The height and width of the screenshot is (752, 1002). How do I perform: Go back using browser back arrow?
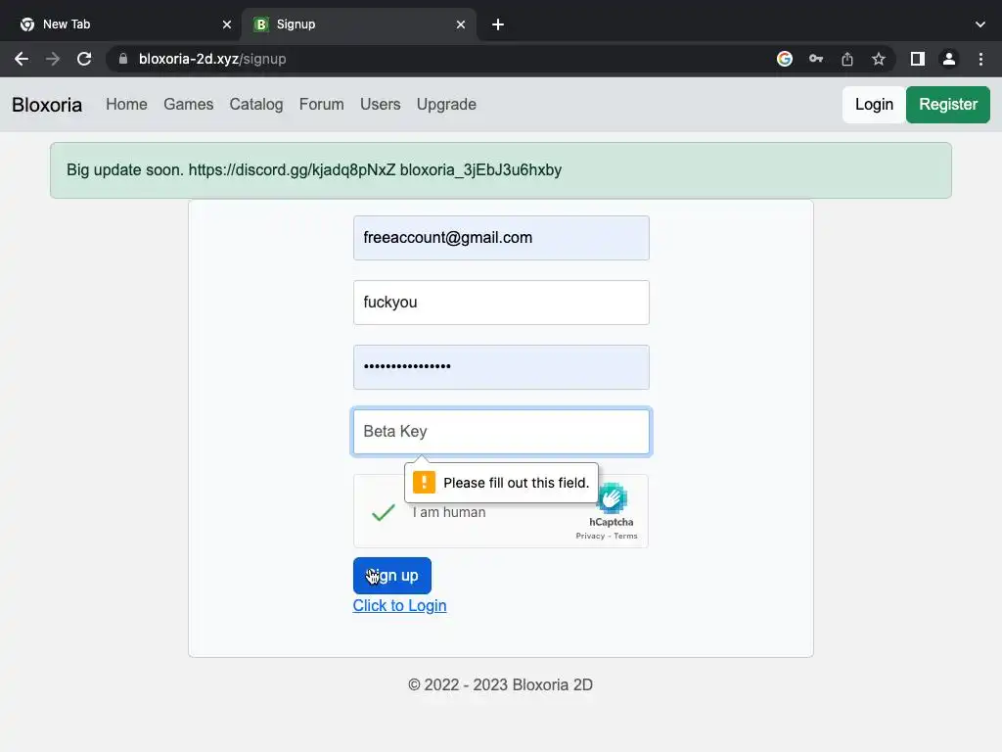coord(22,59)
